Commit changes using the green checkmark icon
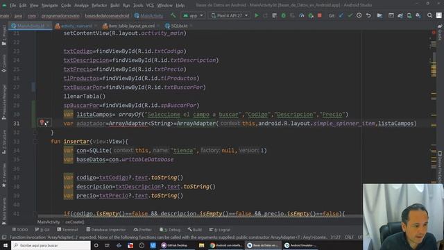This screenshot has height=250, width=444. [350, 15]
